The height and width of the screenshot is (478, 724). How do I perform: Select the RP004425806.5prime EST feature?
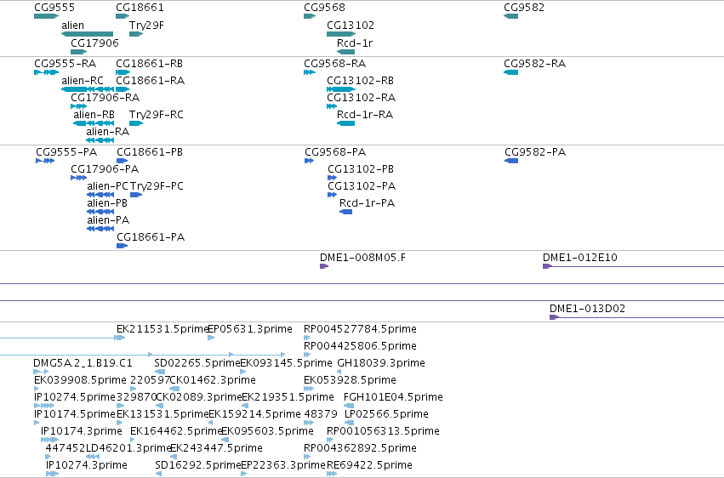click(x=307, y=355)
